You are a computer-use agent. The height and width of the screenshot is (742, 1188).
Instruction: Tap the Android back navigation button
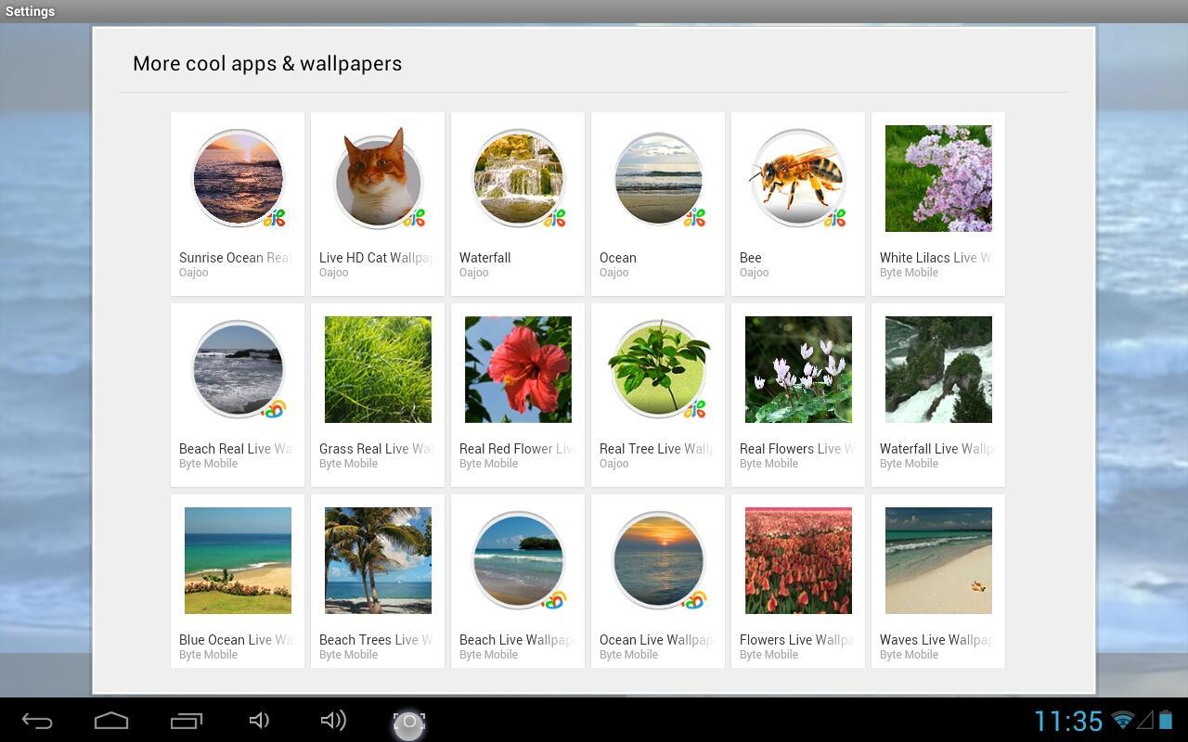[37, 721]
